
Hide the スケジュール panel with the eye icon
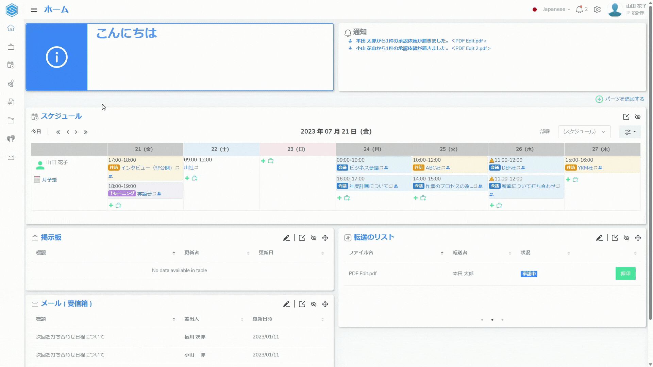point(638,117)
